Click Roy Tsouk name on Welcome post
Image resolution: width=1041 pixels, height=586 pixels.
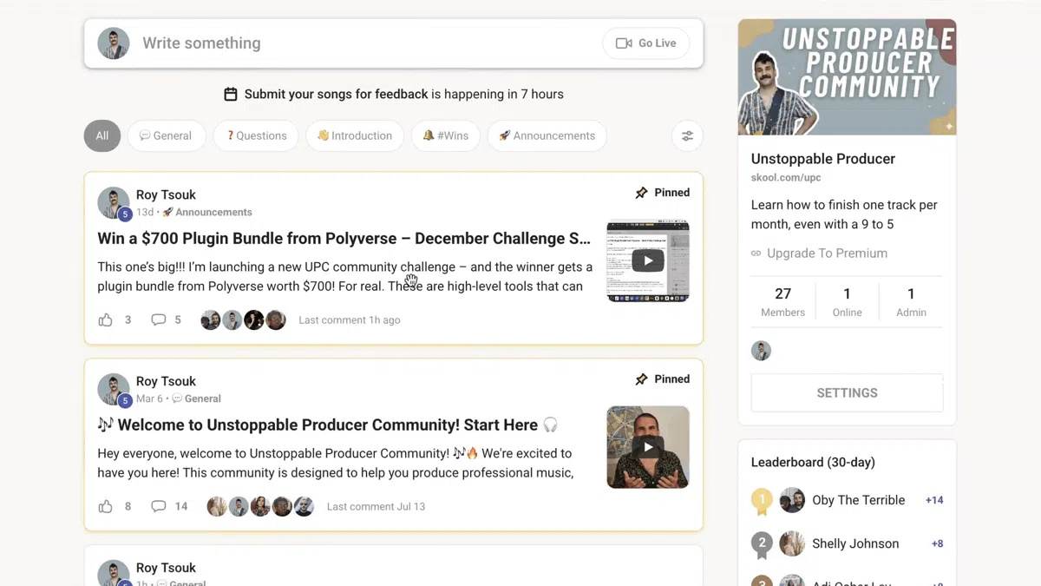point(166,381)
